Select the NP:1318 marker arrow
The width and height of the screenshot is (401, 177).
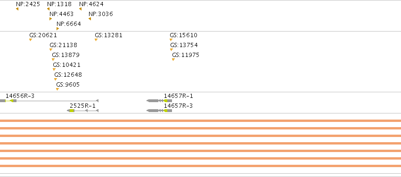coord(49,9)
